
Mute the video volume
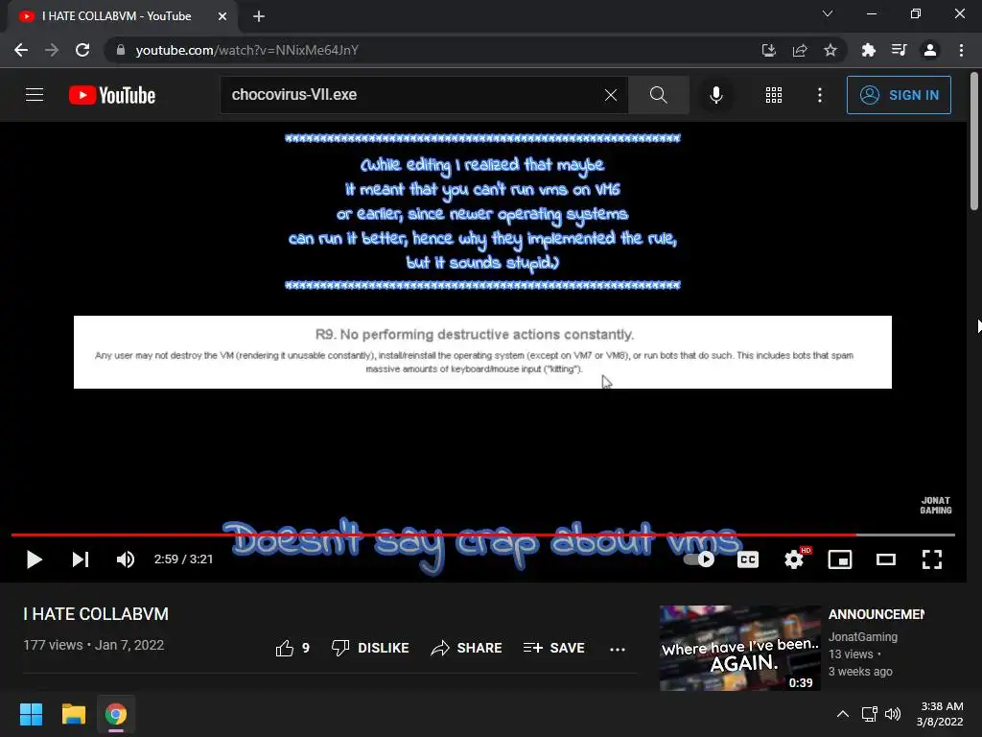(126, 559)
